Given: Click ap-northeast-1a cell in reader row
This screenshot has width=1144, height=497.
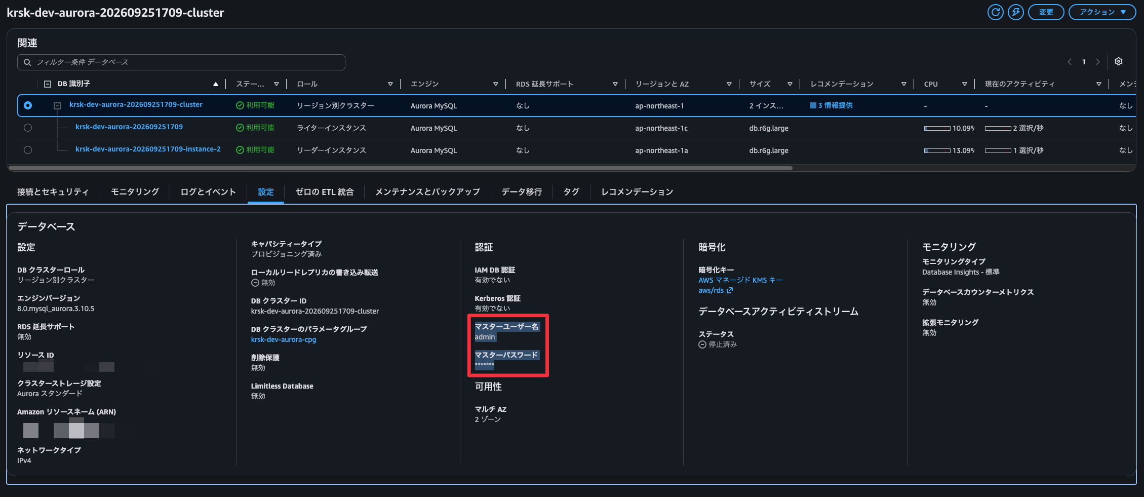Looking at the screenshot, I should (x=661, y=150).
